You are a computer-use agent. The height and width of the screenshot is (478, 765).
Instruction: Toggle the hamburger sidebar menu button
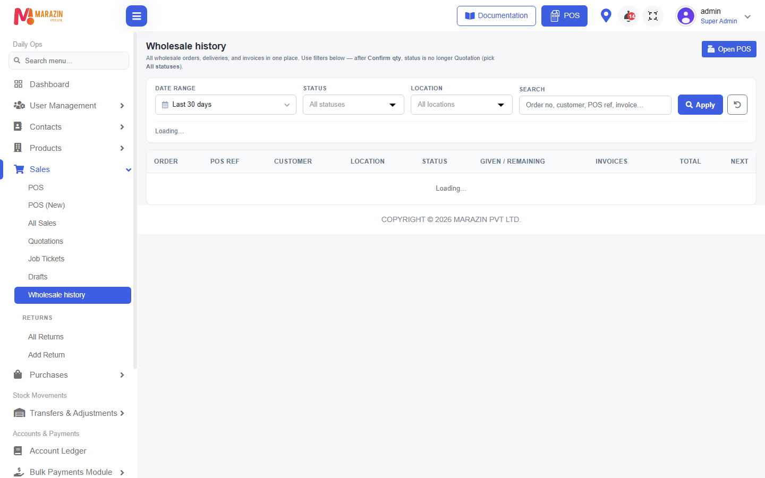[x=137, y=16]
